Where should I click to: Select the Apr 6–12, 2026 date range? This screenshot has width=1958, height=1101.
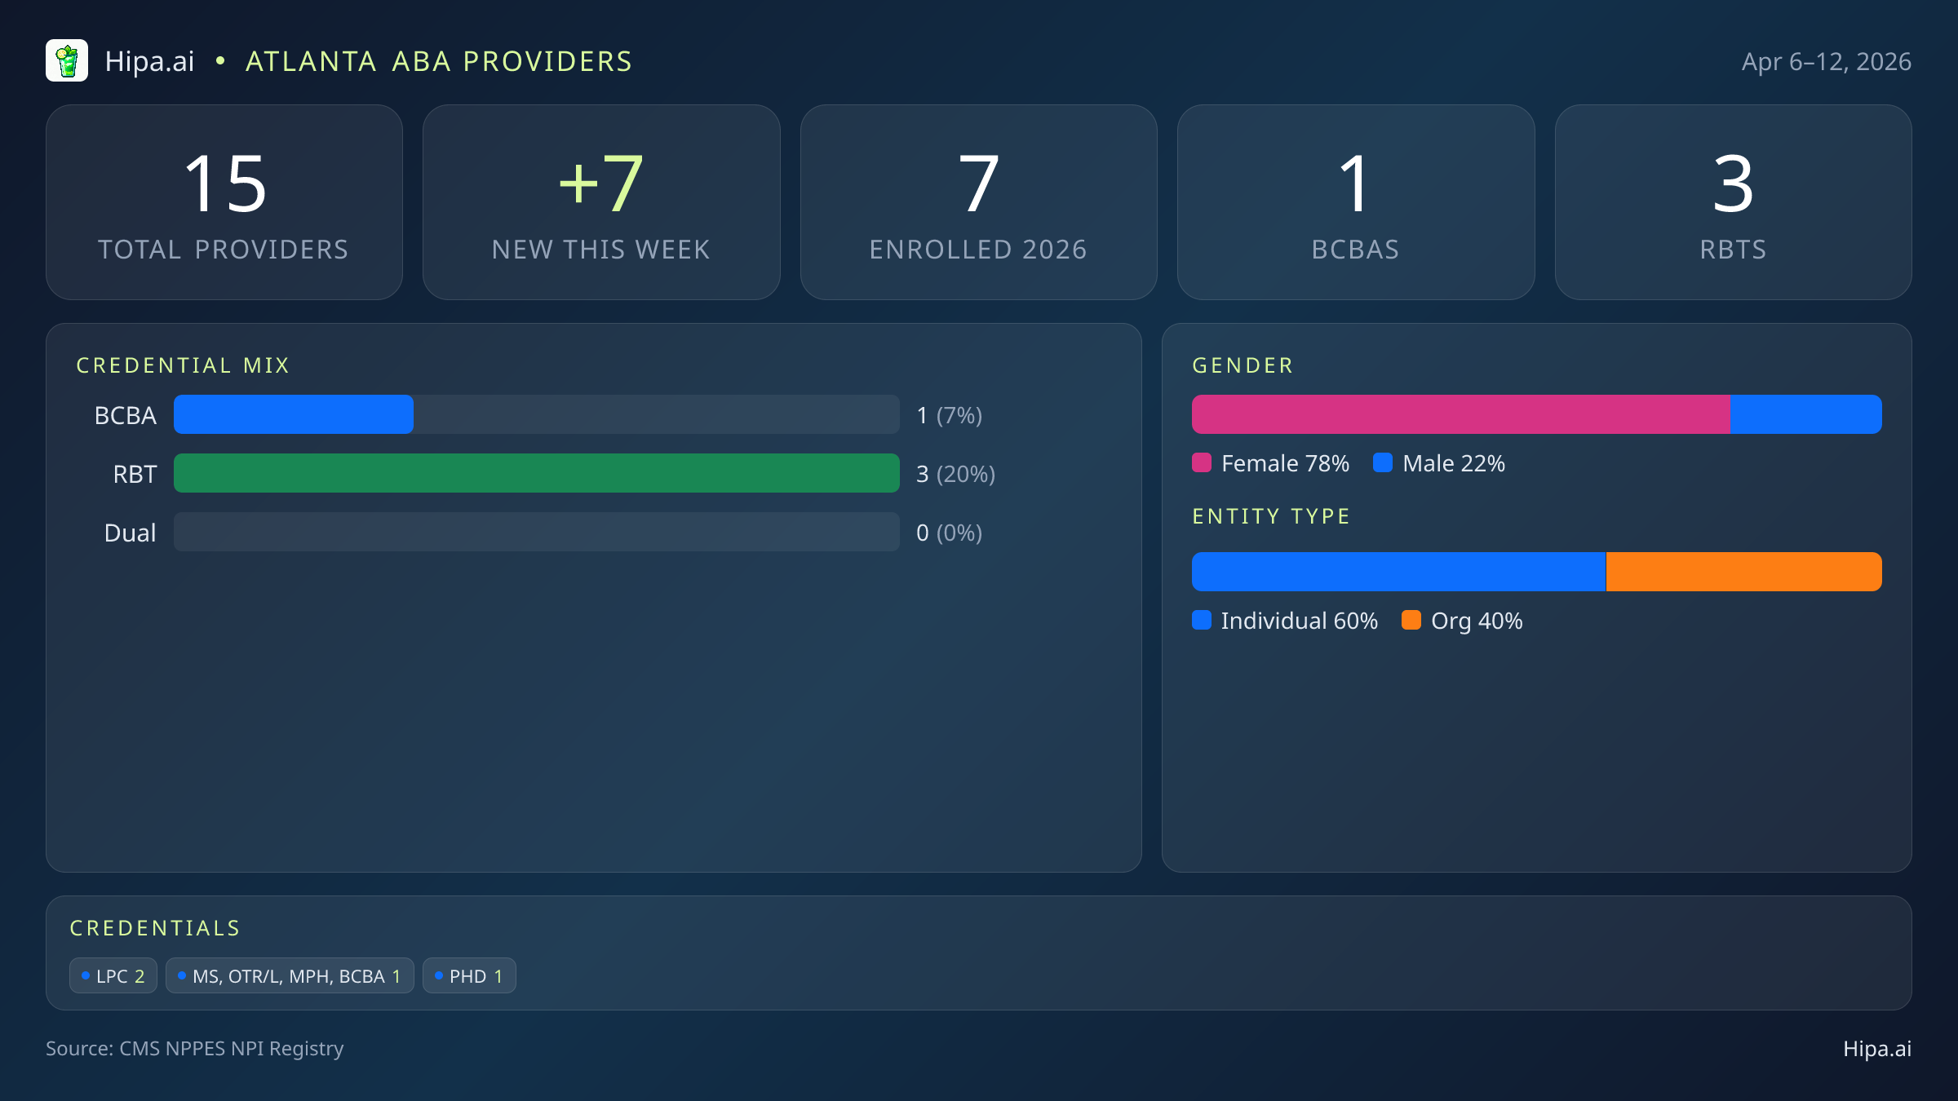point(1827,61)
